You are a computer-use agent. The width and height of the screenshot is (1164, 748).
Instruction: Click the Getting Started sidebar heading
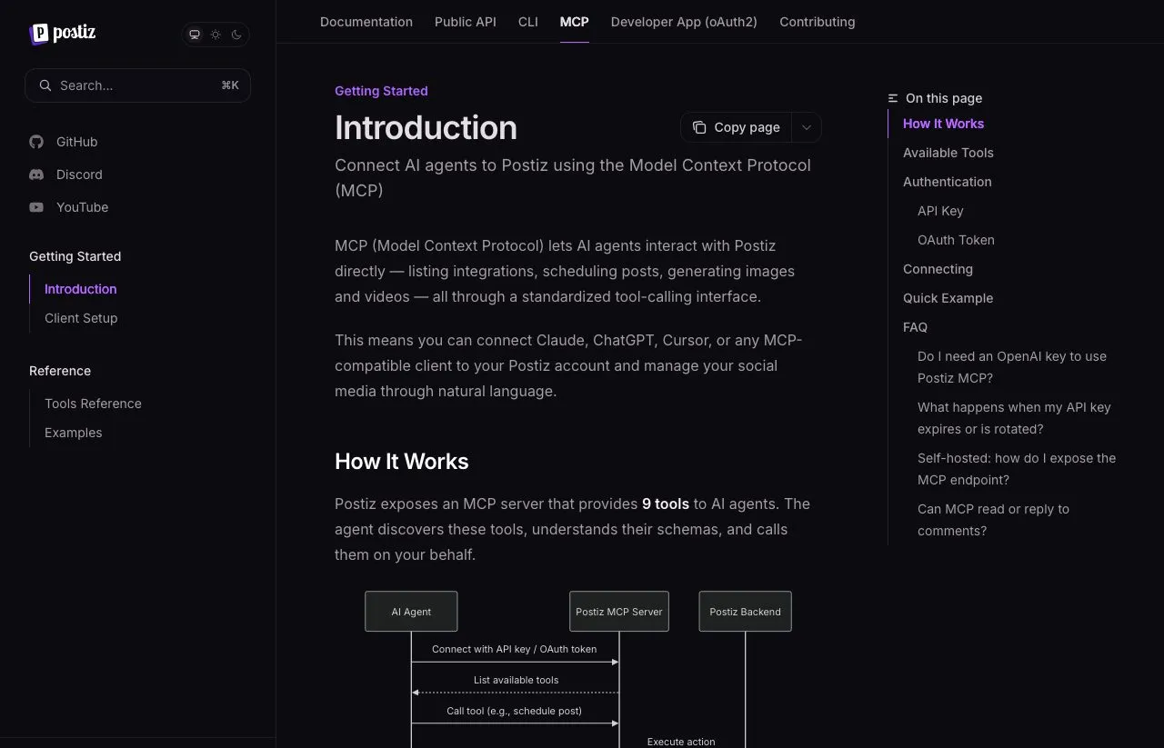tap(75, 256)
